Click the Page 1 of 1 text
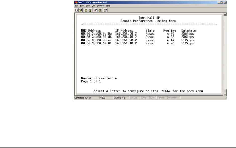Viewport: 236px width, 148px height. (x=91, y=81)
